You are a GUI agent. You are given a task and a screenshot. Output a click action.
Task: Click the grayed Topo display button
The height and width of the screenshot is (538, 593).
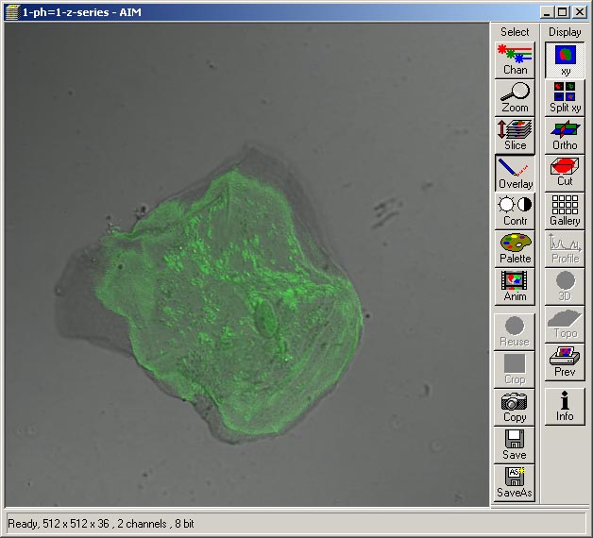coord(565,324)
